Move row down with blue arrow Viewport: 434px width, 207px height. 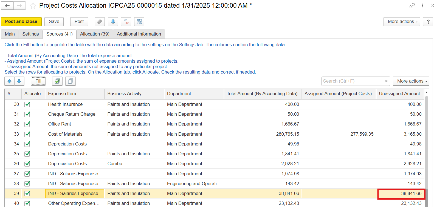coord(19,81)
